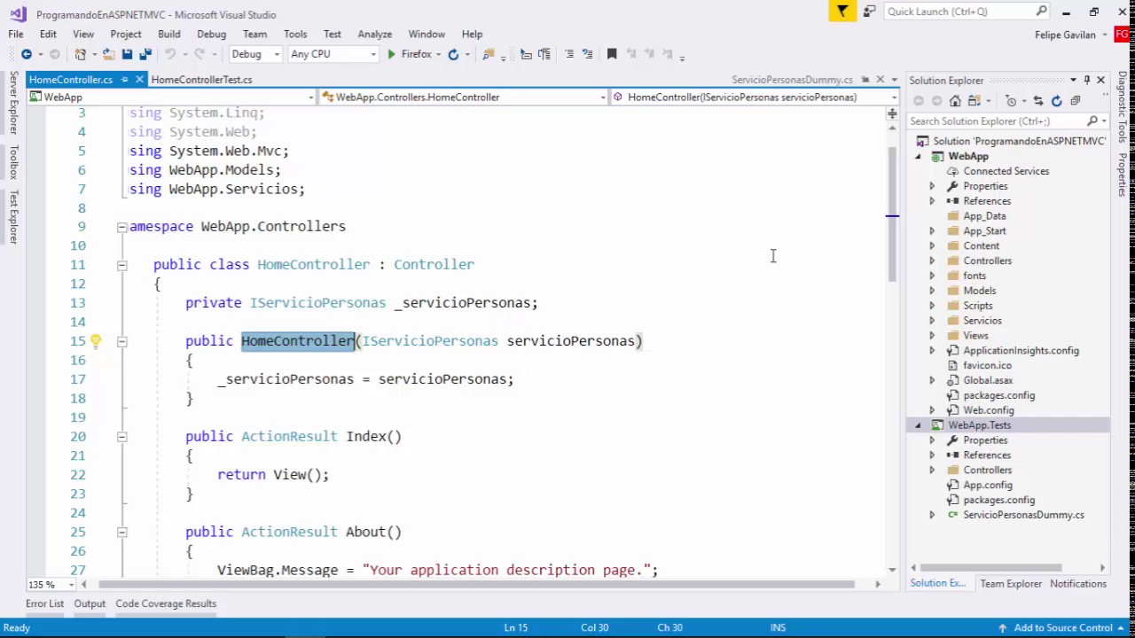Screen dimensions: 1135x638
Task: Click the lightbulb quick actions icon
Action: 95,340
